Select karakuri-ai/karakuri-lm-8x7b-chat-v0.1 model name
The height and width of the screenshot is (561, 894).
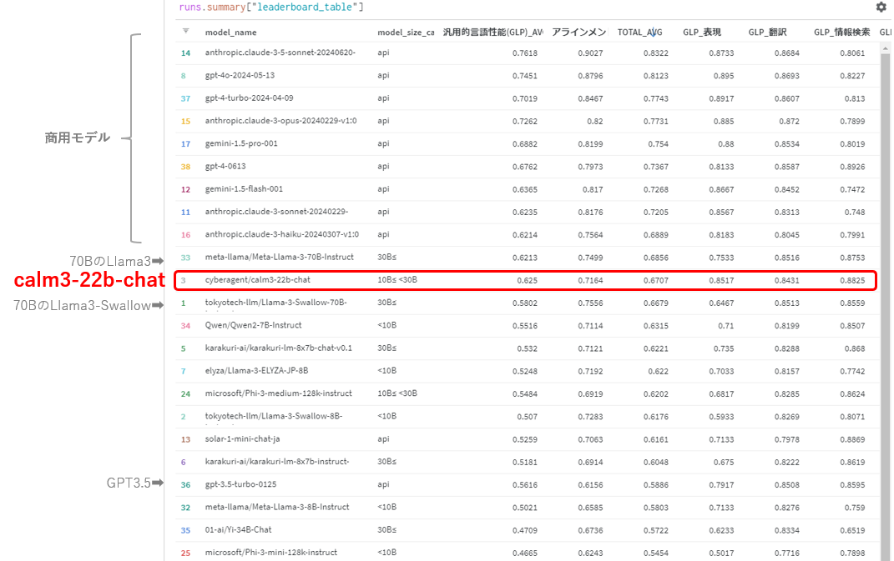pos(278,348)
